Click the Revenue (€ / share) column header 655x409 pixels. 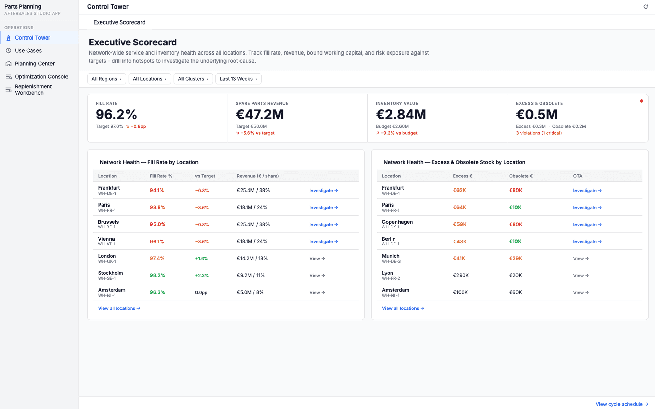point(258,176)
